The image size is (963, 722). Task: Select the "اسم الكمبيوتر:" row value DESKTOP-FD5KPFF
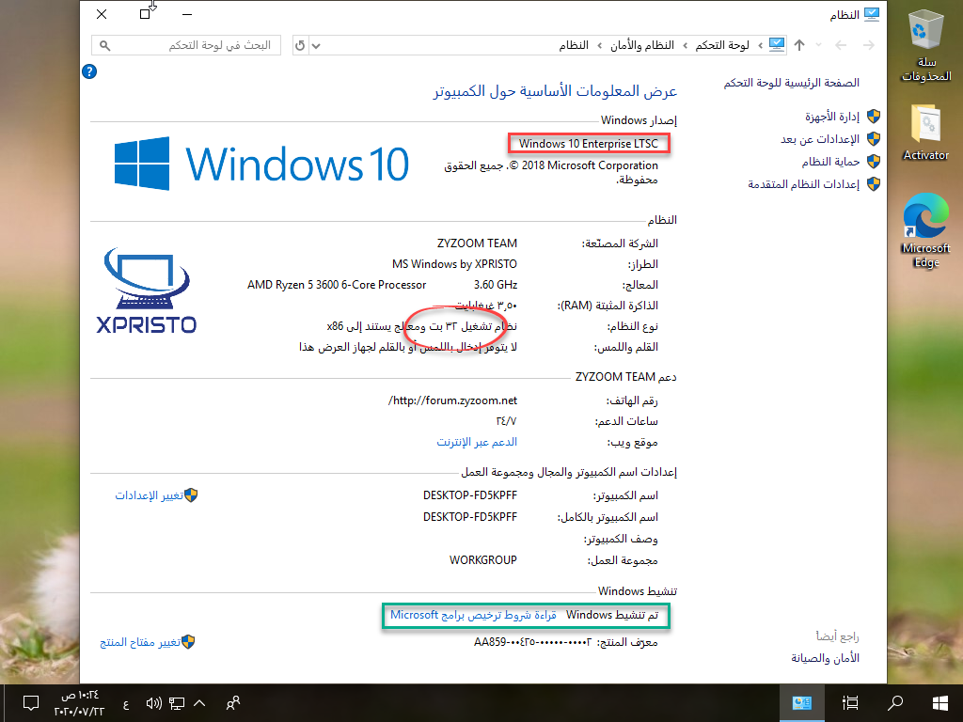470,495
